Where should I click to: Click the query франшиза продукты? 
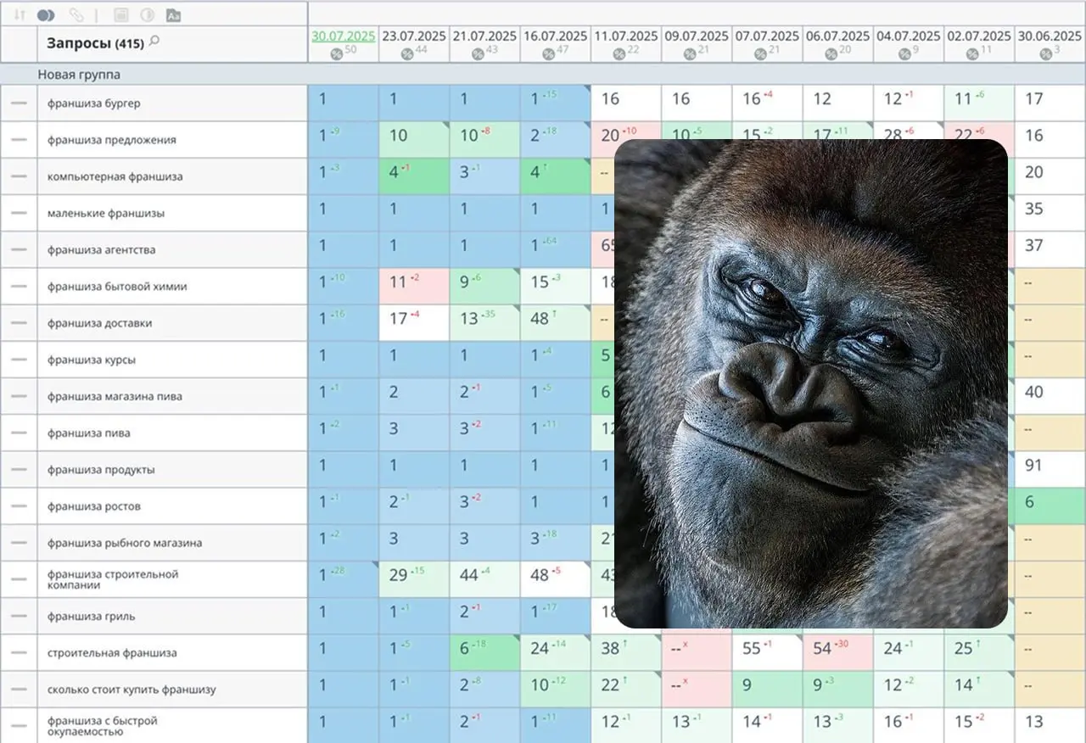[x=101, y=470]
